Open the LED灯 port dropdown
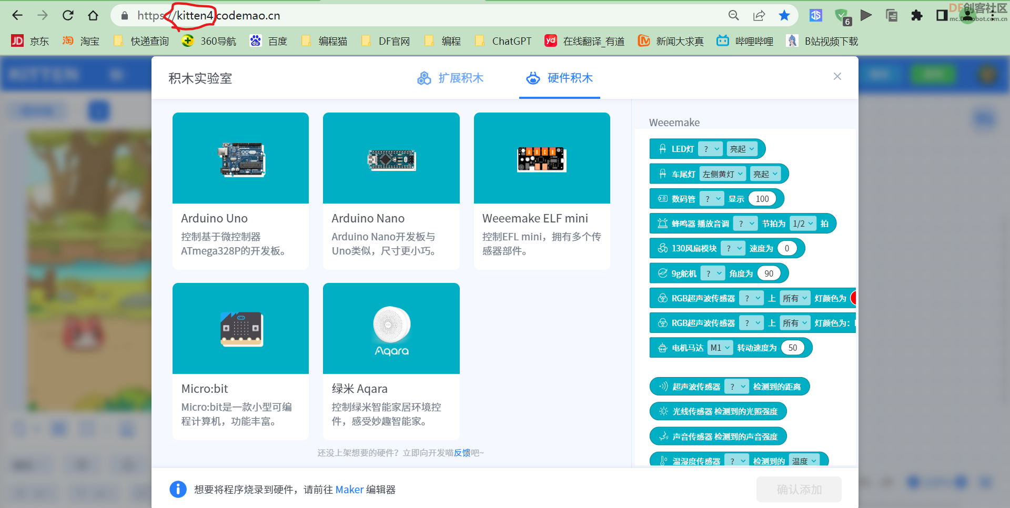The width and height of the screenshot is (1010, 508). tap(710, 149)
